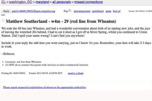The width and height of the screenshot is (152, 101).
Task: Nominate the post for best of
Action: tap(117, 11)
